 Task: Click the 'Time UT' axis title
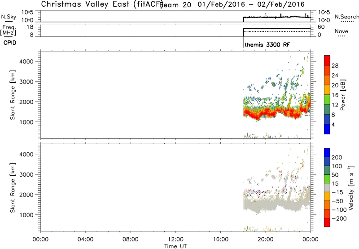[x=175, y=246]
